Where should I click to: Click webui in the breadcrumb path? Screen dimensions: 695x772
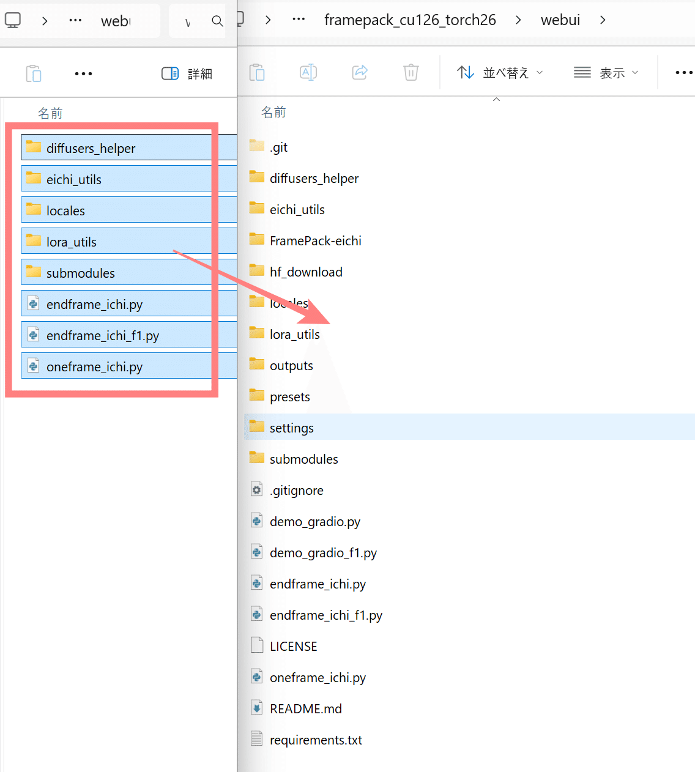(x=560, y=20)
